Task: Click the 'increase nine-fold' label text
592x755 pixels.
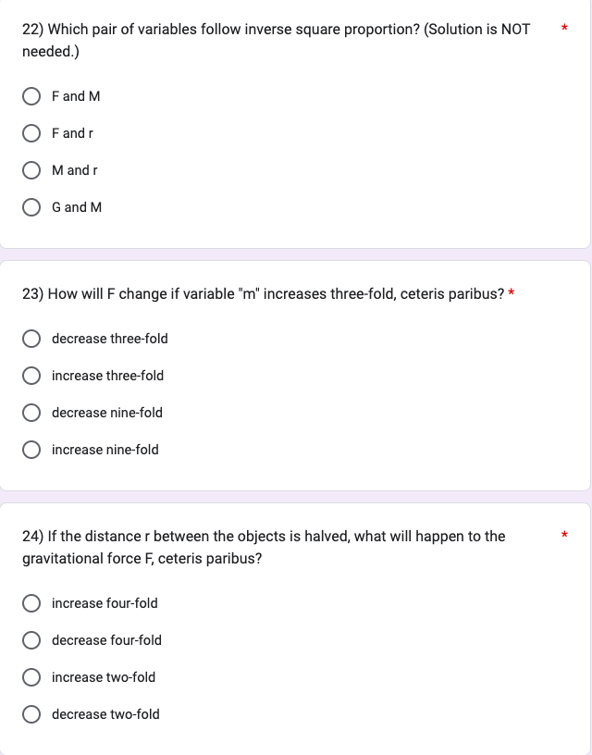Action: (x=105, y=450)
